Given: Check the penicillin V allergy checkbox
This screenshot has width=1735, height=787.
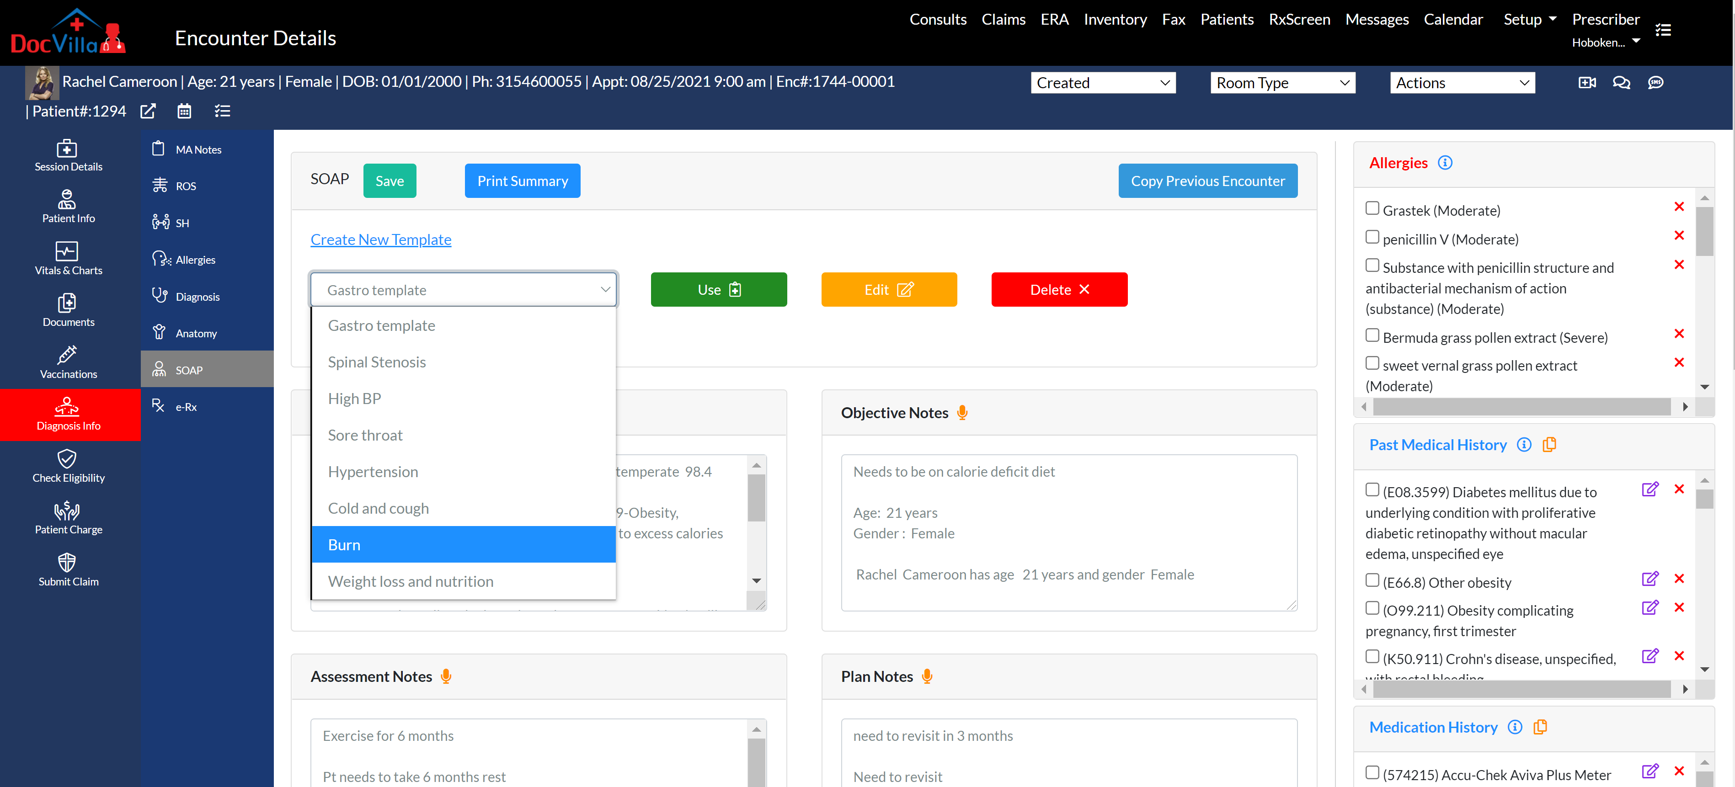Looking at the screenshot, I should [1372, 237].
